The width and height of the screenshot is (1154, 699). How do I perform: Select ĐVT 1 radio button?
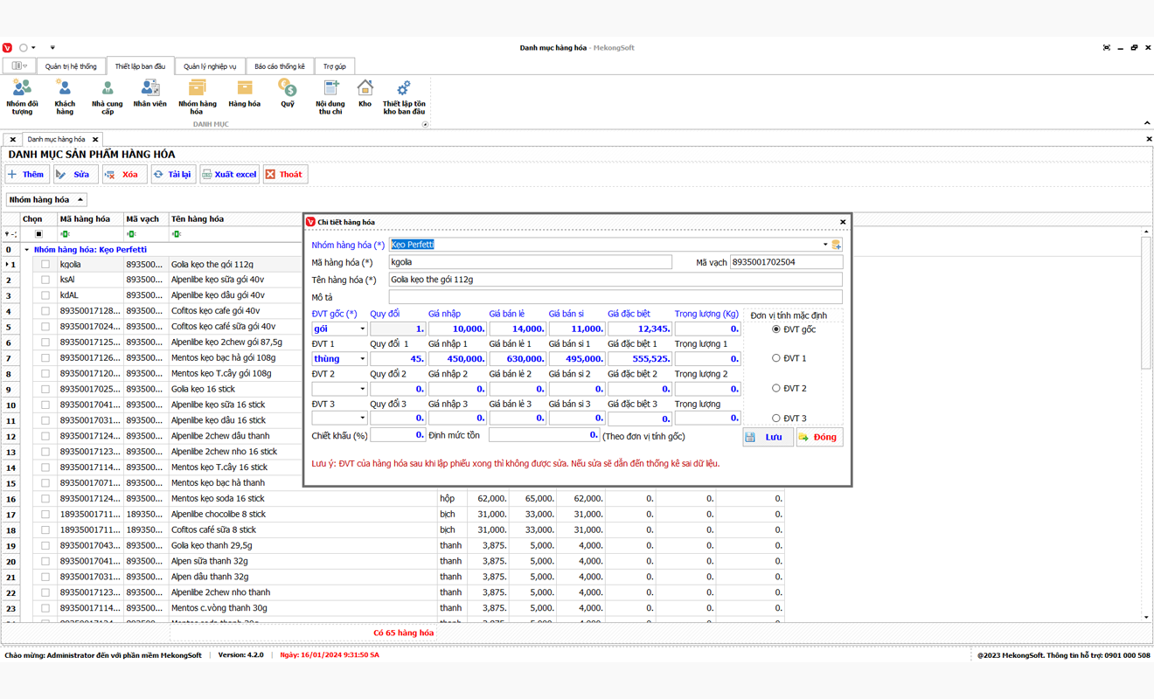point(776,358)
